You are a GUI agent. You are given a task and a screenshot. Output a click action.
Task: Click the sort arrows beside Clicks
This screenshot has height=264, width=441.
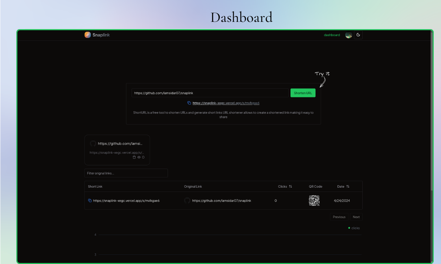[x=291, y=187]
